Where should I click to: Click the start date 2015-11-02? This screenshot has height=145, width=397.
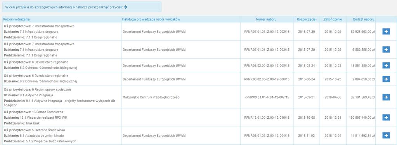pyautogui.click(x=307, y=136)
